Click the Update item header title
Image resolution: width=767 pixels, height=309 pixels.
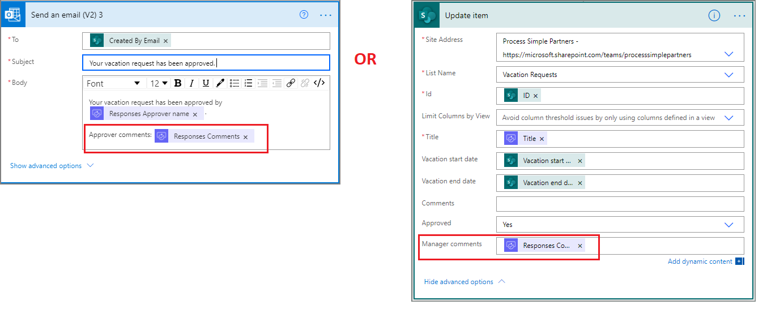click(x=466, y=16)
